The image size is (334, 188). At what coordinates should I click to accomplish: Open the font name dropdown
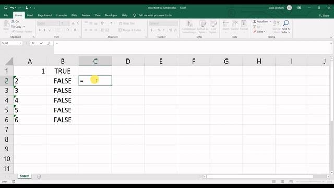pyautogui.click(x=57, y=23)
